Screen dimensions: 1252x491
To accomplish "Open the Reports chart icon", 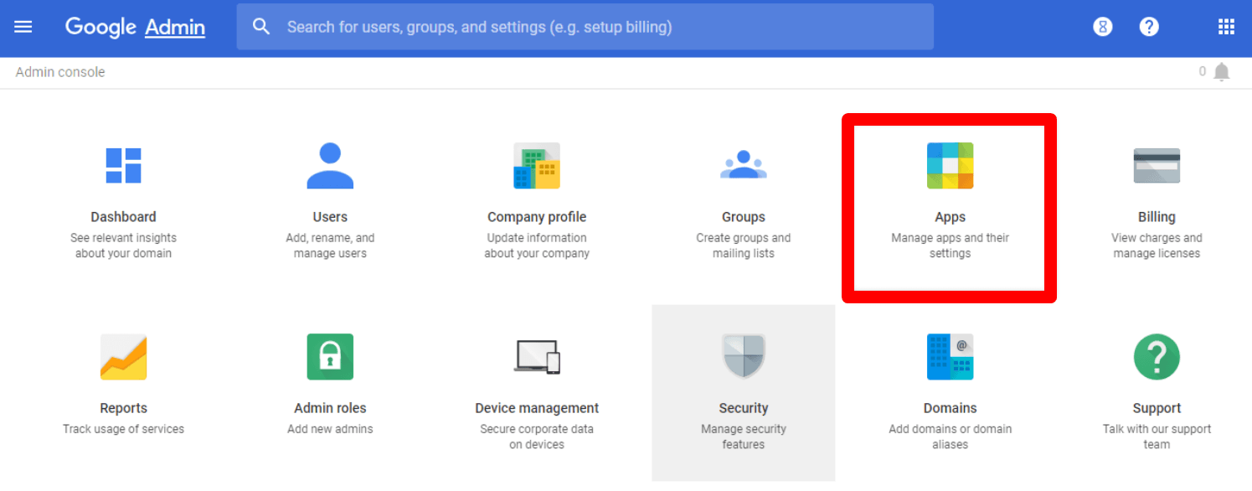I will [123, 356].
